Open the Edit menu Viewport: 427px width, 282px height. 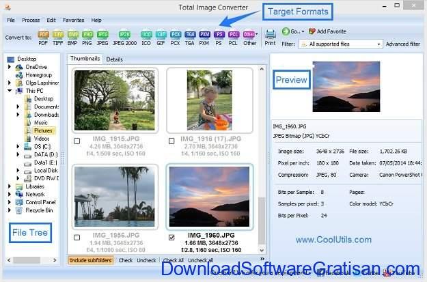51,20
